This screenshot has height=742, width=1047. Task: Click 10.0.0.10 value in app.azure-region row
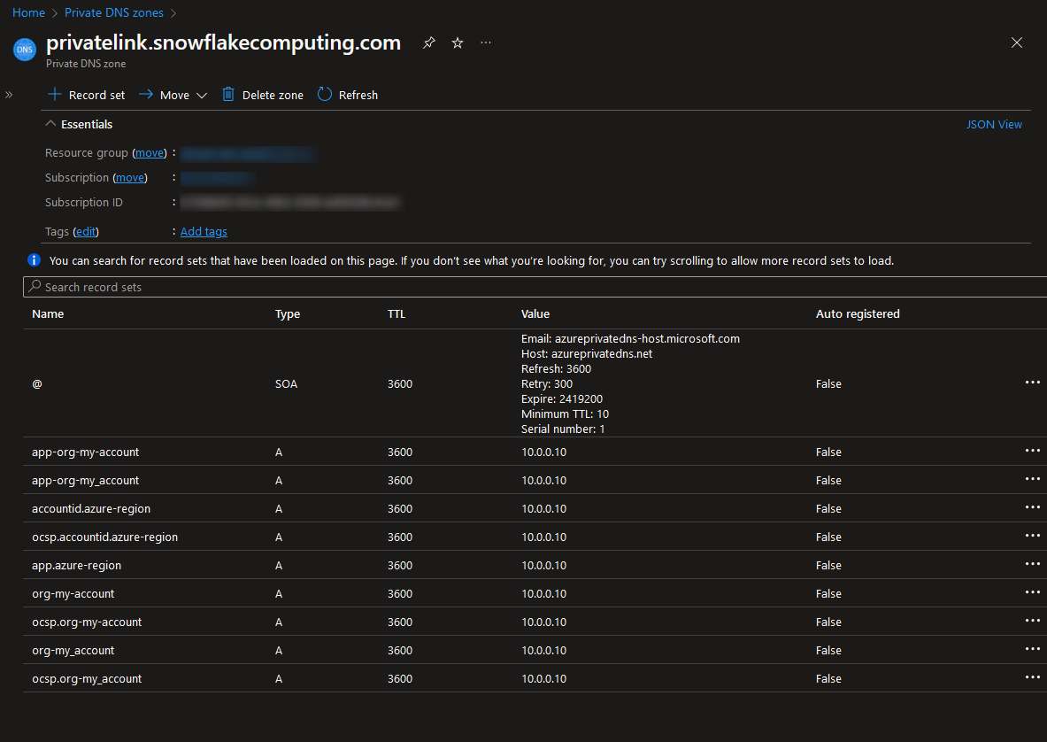click(x=544, y=566)
